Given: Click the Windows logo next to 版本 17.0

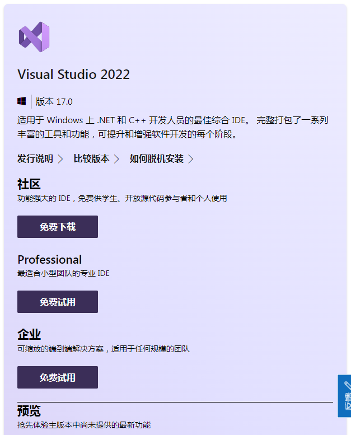Looking at the screenshot, I should click(22, 101).
